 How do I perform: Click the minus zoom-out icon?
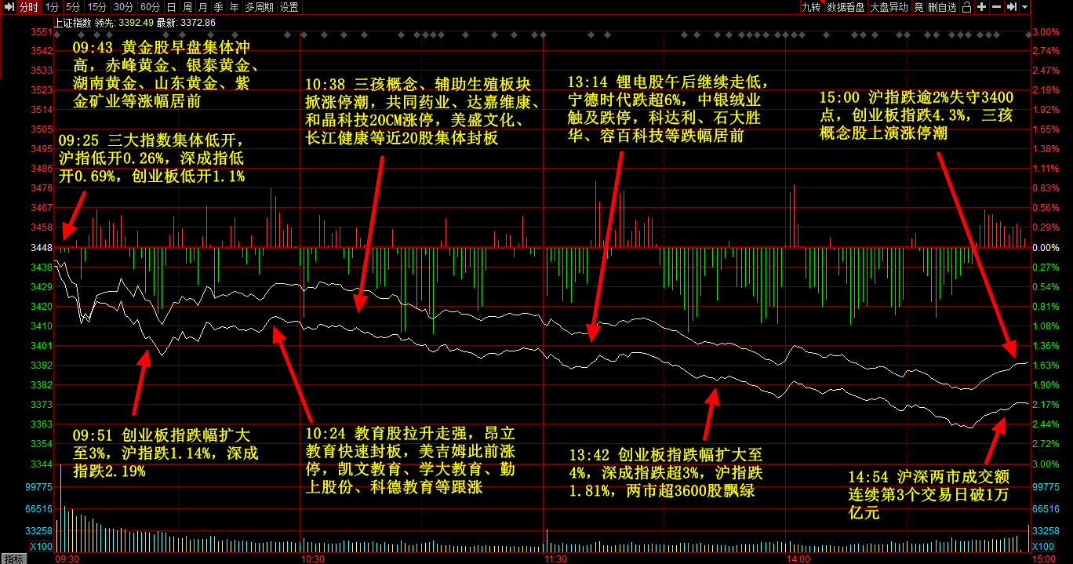pos(996,7)
